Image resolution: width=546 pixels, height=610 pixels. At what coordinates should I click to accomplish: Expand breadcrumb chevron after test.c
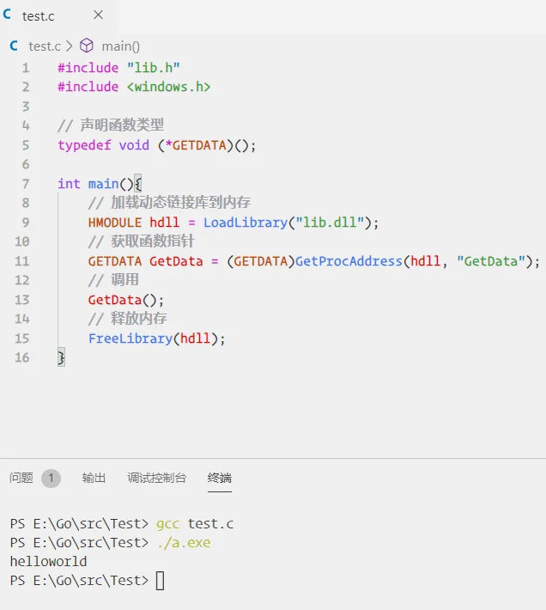click(70, 46)
